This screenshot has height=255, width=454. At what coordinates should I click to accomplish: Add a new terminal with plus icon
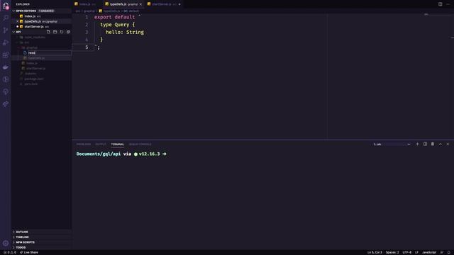coord(417,144)
